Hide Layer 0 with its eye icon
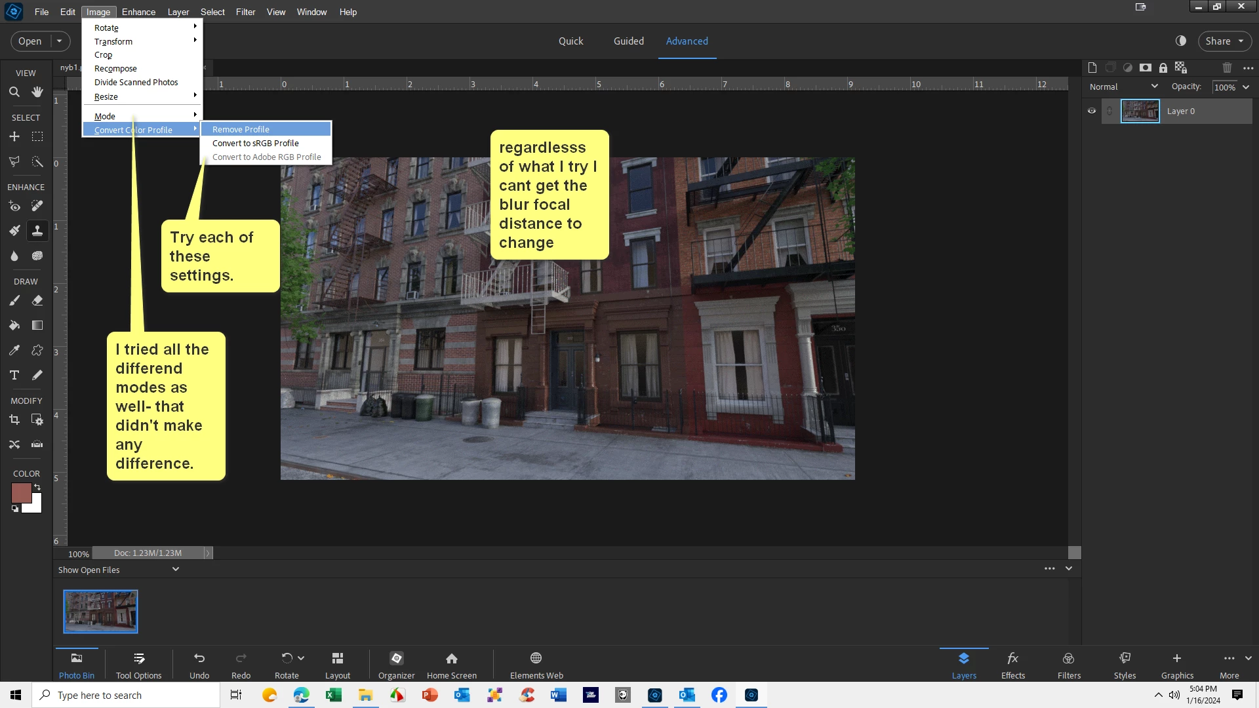The height and width of the screenshot is (708, 1259). pos(1092,111)
